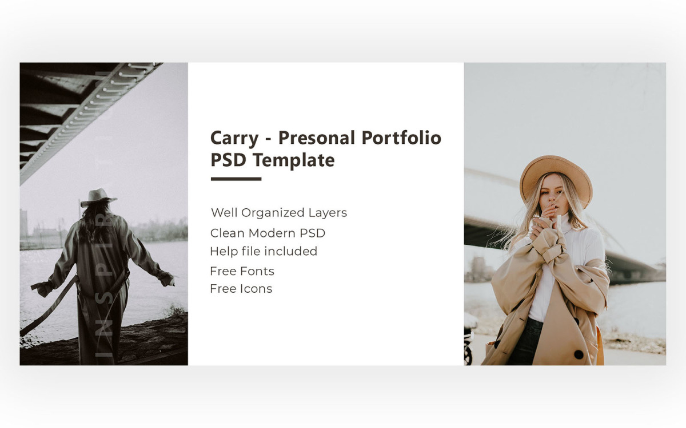Click the dark underline bar below the title
This screenshot has height=428, width=686.
tap(236, 179)
